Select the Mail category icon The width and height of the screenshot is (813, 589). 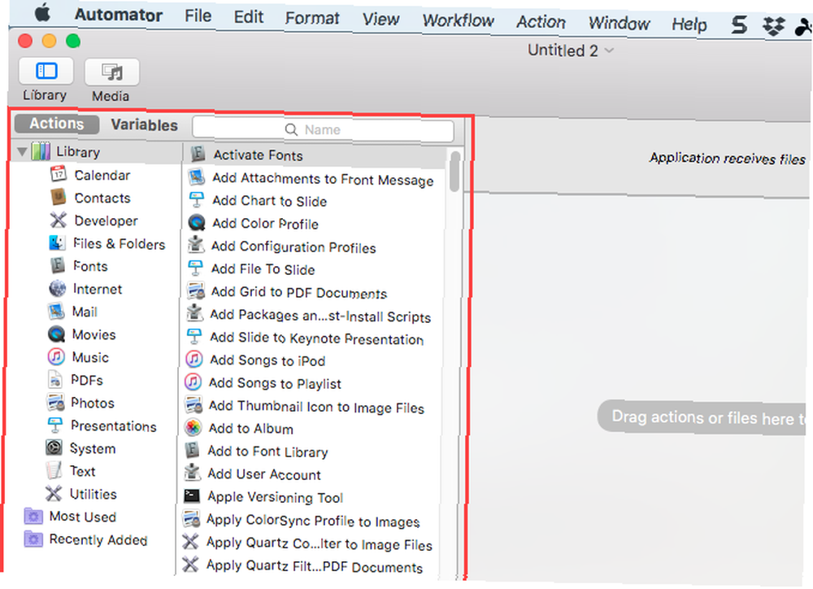click(x=57, y=311)
